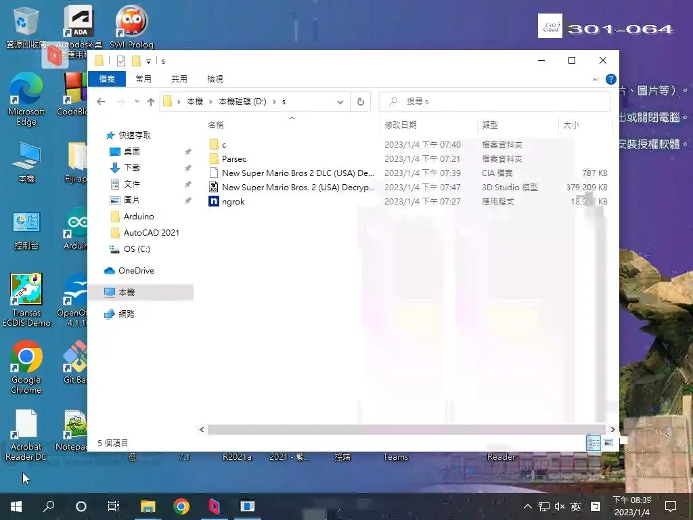The width and height of the screenshot is (693, 520).
Task: Click 本機磁碟 (D:) breadcrumb
Action: point(242,102)
